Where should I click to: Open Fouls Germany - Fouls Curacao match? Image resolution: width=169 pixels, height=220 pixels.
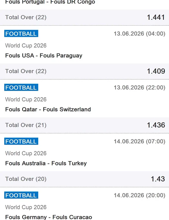click(48, 217)
